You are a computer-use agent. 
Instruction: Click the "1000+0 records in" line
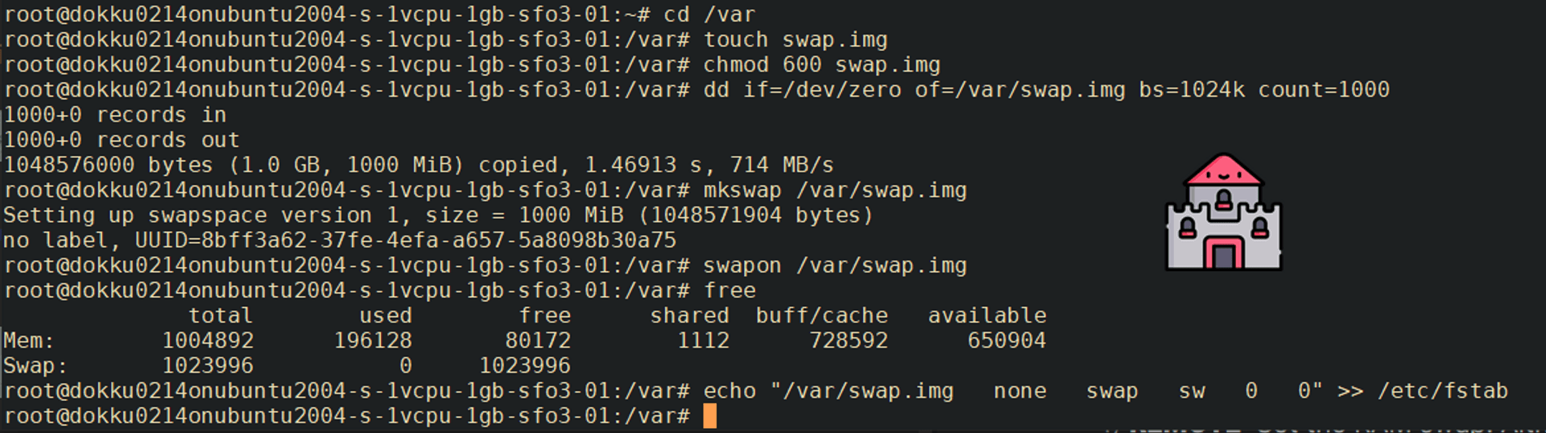pyautogui.click(x=115, y=115)
